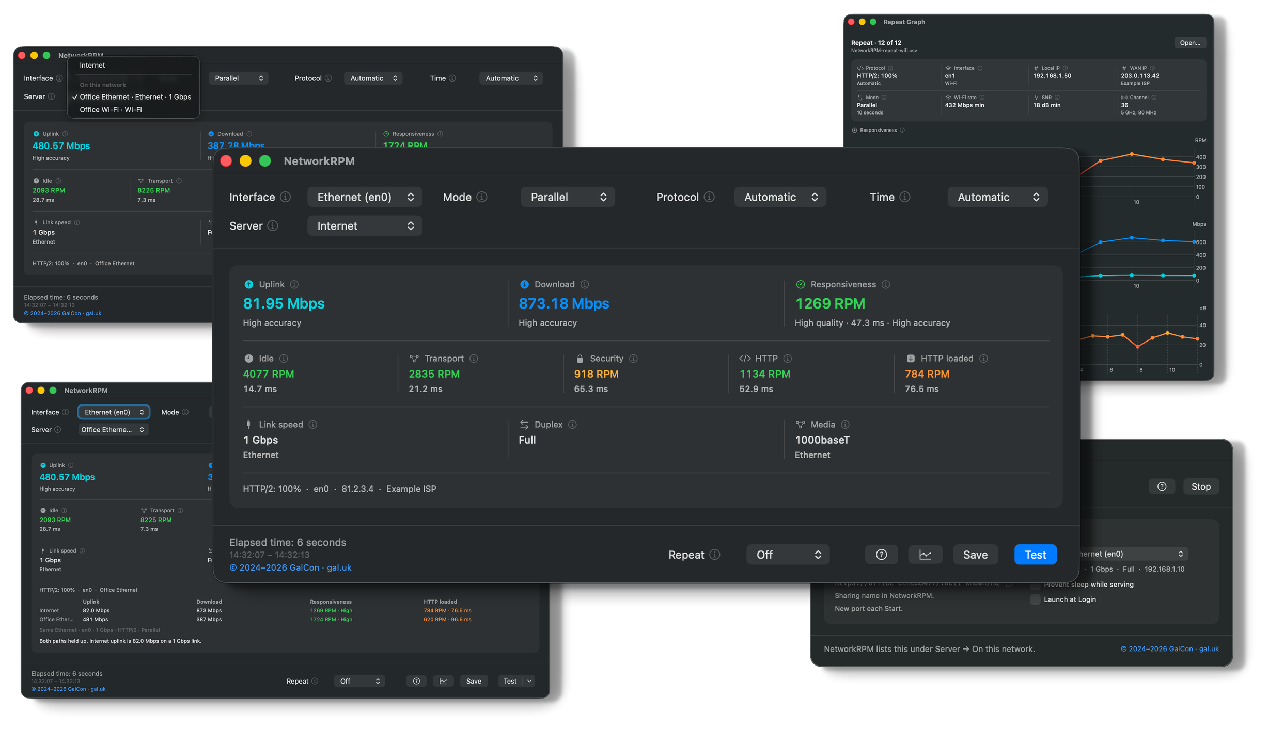This screenshot has width=1268, height=730.
Task: Click the HTTP loaded info icon in front window
Action: coord(983,359)
